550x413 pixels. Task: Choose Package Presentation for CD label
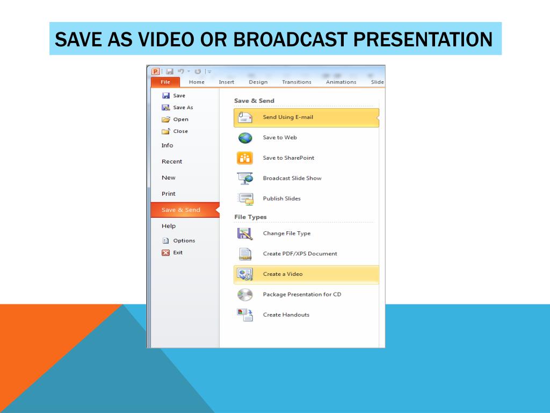[302, 295]
